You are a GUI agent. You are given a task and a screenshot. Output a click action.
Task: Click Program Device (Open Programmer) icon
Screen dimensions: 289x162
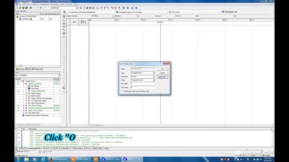(x=23, y=115)
